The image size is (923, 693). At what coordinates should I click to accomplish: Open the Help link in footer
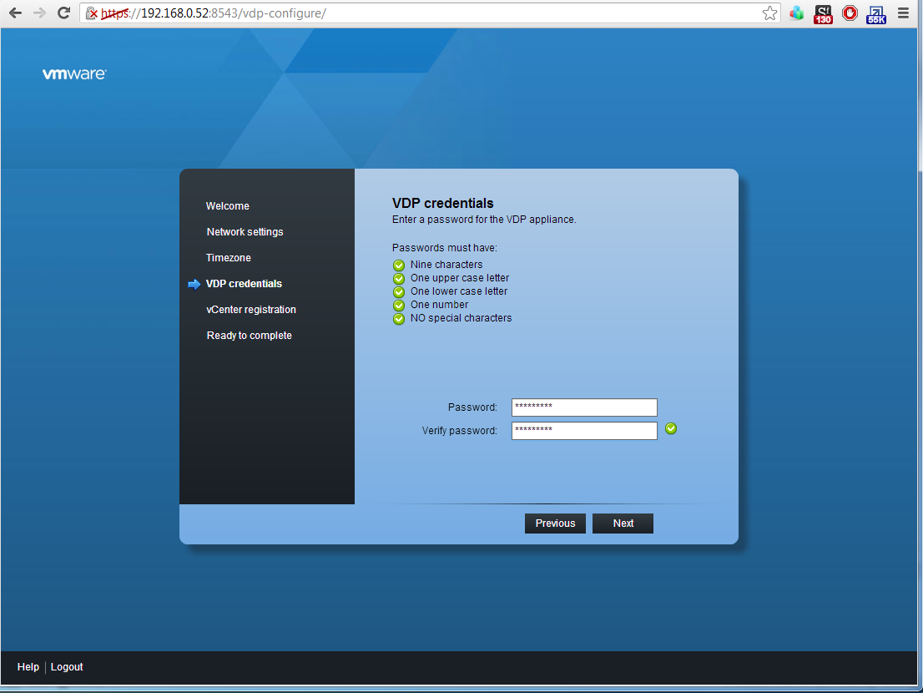pyautogui.click(x=28, y=666)
